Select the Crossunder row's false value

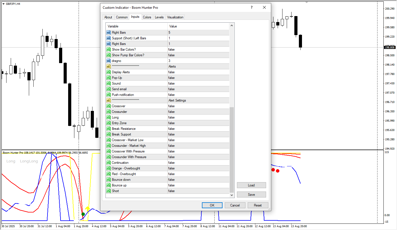198,112
